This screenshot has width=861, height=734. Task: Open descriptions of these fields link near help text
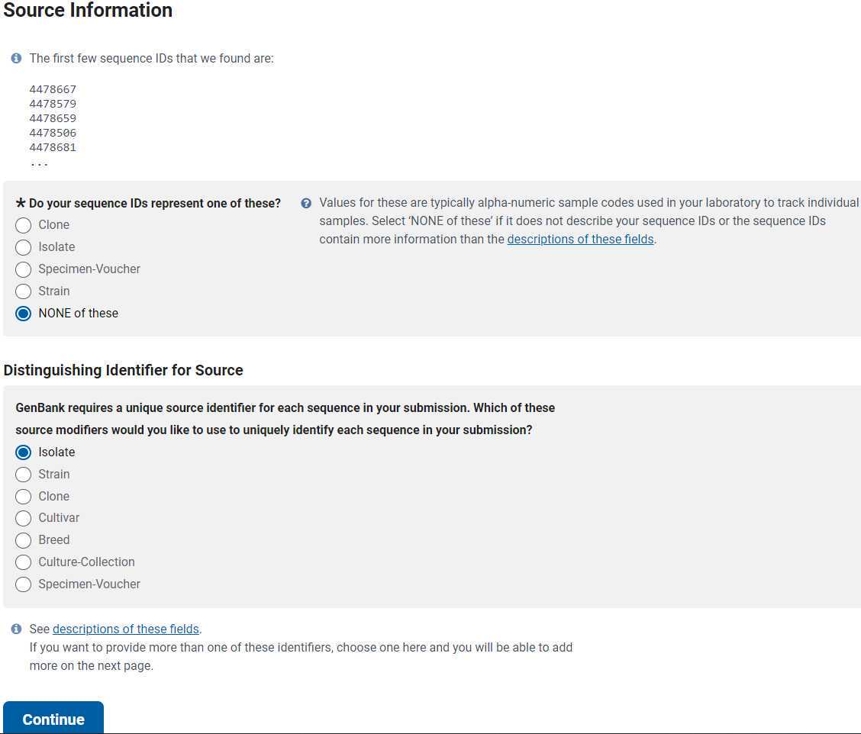click(580, 240)
